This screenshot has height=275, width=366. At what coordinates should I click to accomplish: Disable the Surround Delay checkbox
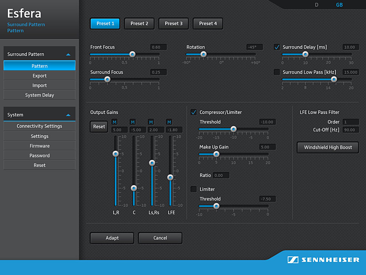pos(277,47)
